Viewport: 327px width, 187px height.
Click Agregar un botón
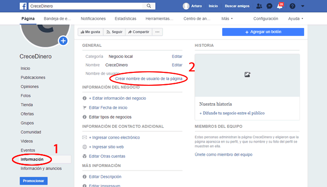(263, 32)
